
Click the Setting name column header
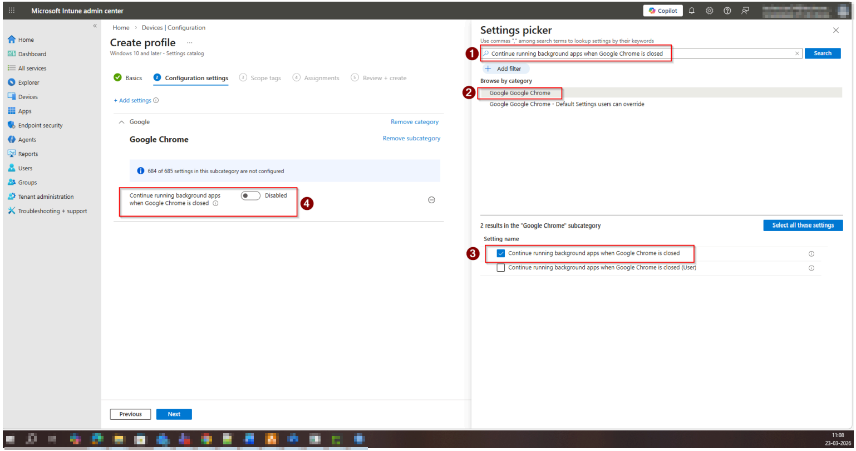tap(501, 239)
